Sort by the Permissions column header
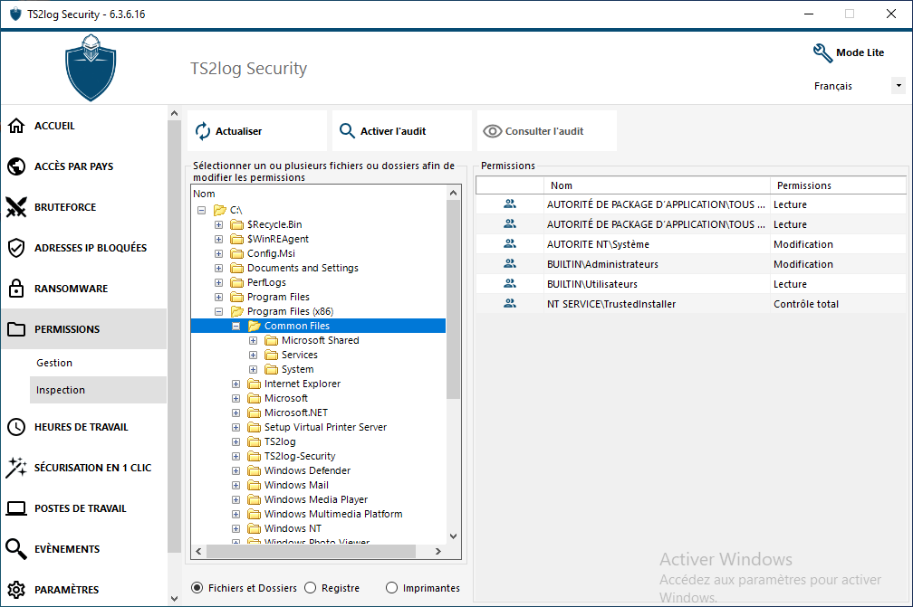The width and height of the screenshot is (913, 607). click(x=838, y=185)
